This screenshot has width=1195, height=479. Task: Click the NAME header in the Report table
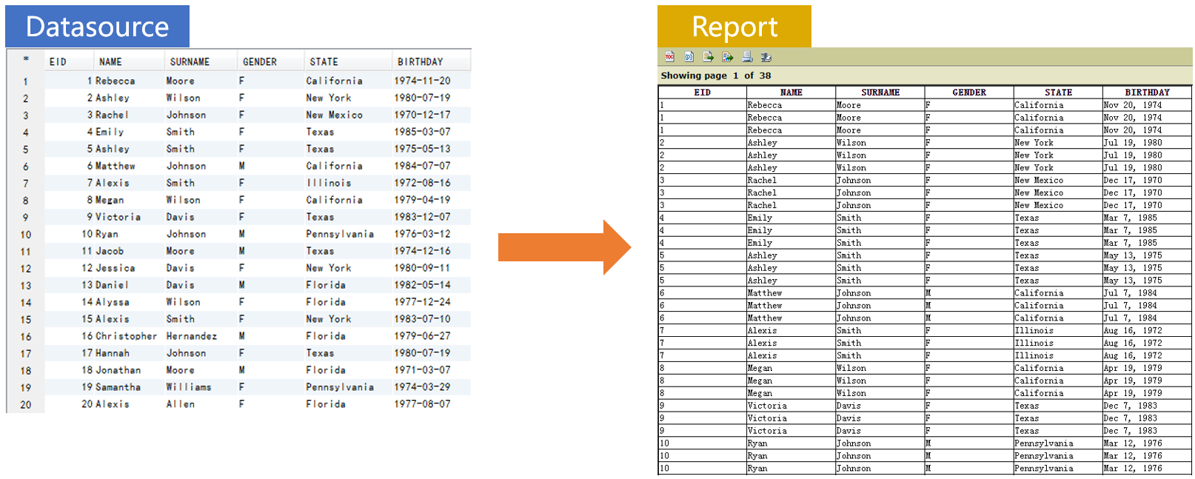[x=791, y=93]
